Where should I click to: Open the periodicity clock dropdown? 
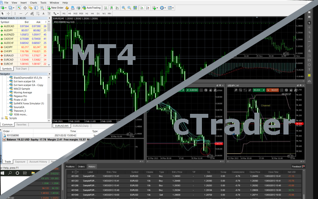coord(164,8)
